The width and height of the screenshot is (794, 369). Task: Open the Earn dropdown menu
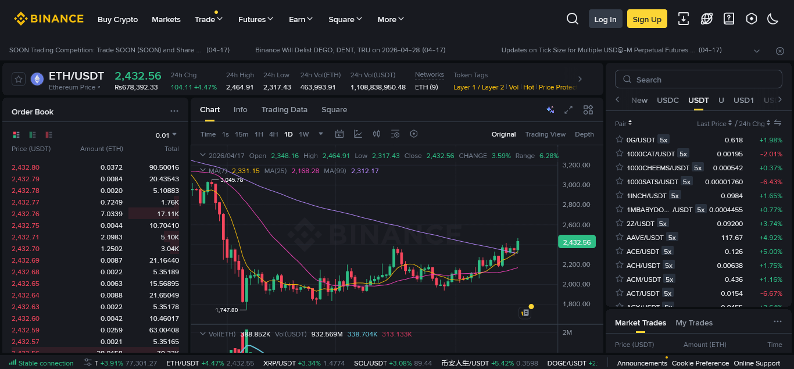click(x=301, y=19)
